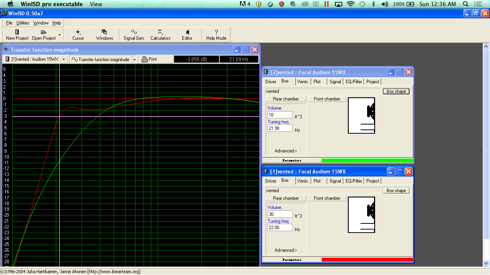Screen dimensions: 490x275
Task: Click red Parameters color bar in [1]vented
Action: point(367,260)
